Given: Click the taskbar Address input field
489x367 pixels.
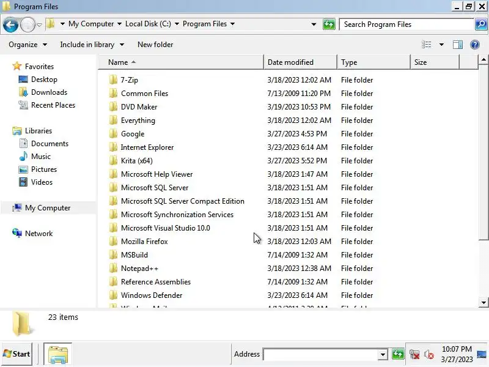Looking at the screenshot, I should (x=320, y=355).
